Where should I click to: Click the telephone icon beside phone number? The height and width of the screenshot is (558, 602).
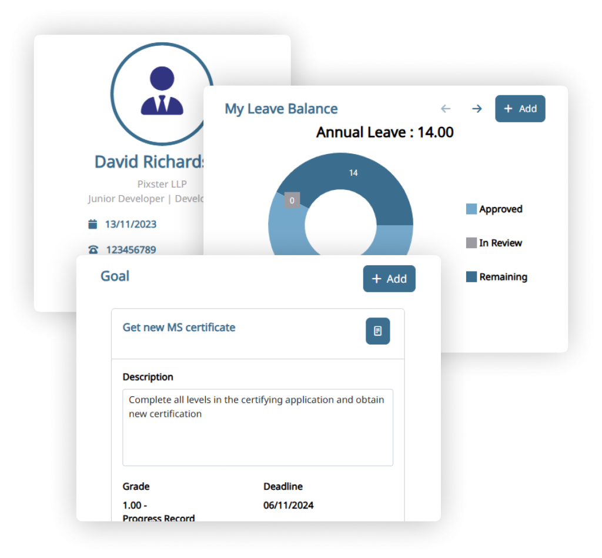[93, 250]
